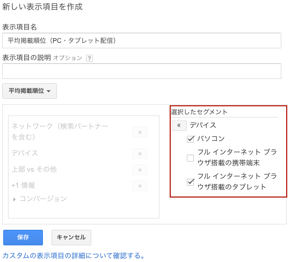Remove デバイス segment with the « button
The image size is (291, 262).
(179, 126)
